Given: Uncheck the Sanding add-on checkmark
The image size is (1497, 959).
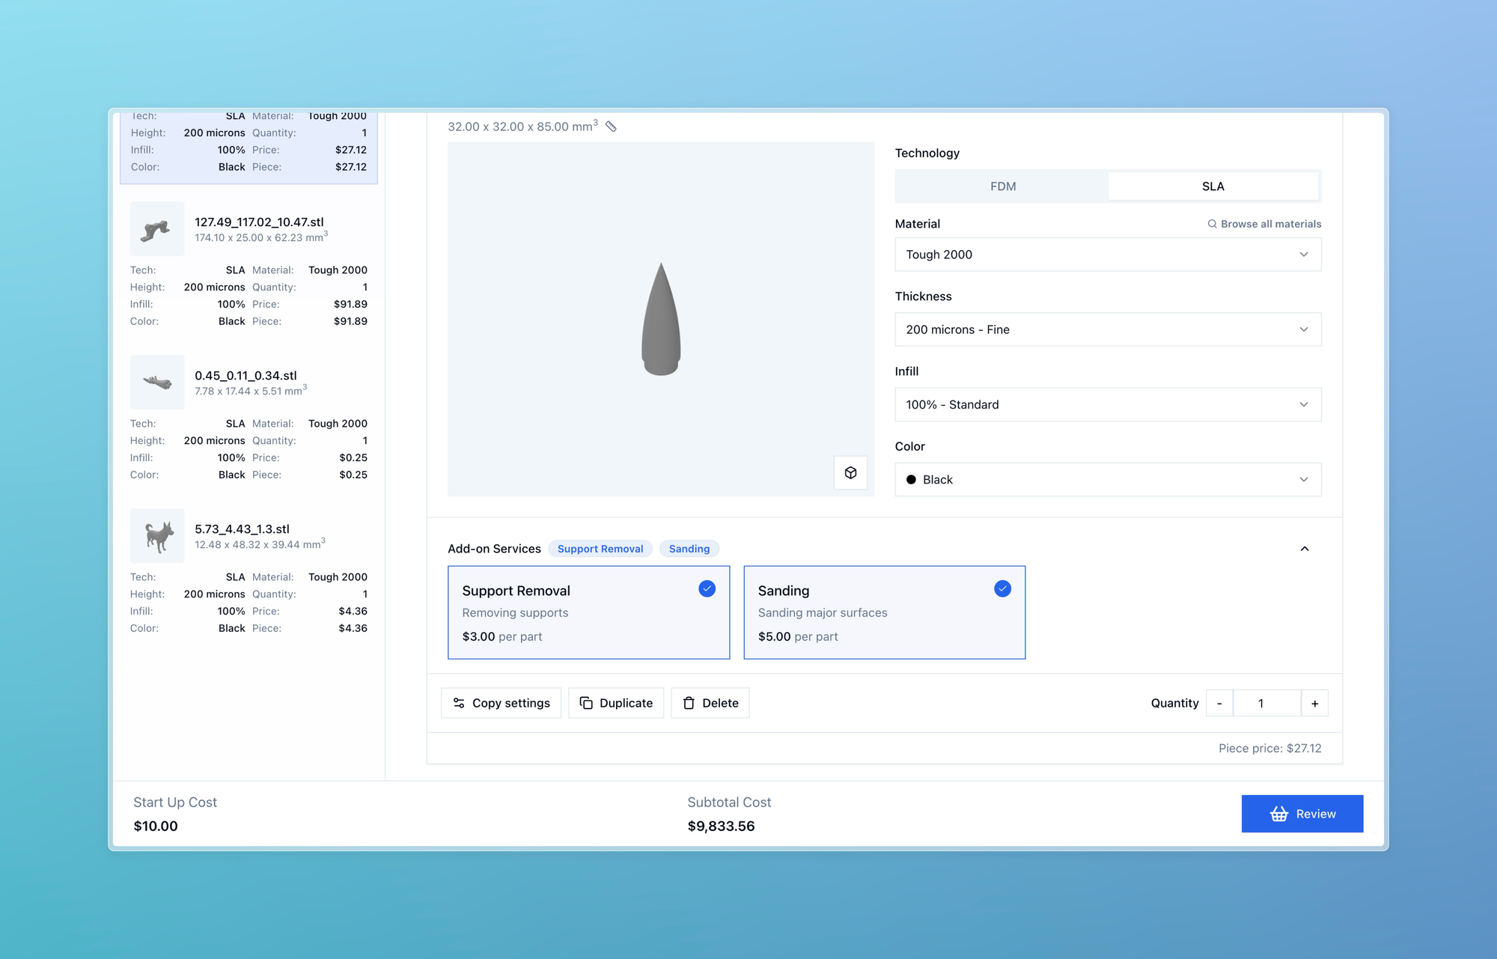Looking at the screenshot, I should 1002,589.
